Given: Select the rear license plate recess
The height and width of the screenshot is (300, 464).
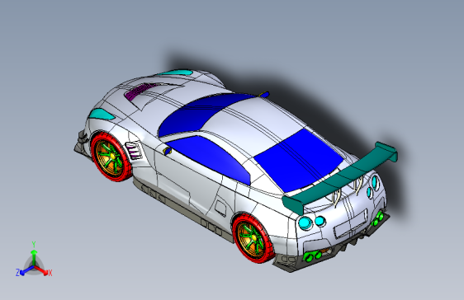Looking at the screenshot, I should pos(351,224).
